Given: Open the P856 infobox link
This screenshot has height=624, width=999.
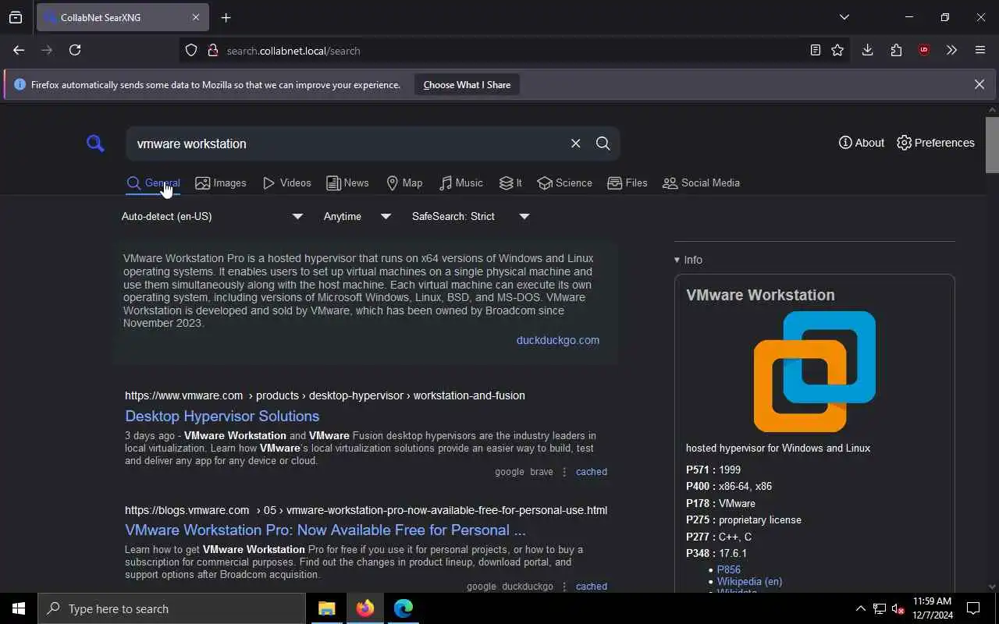Looking at the screenshot, I should tap(729, 570).
